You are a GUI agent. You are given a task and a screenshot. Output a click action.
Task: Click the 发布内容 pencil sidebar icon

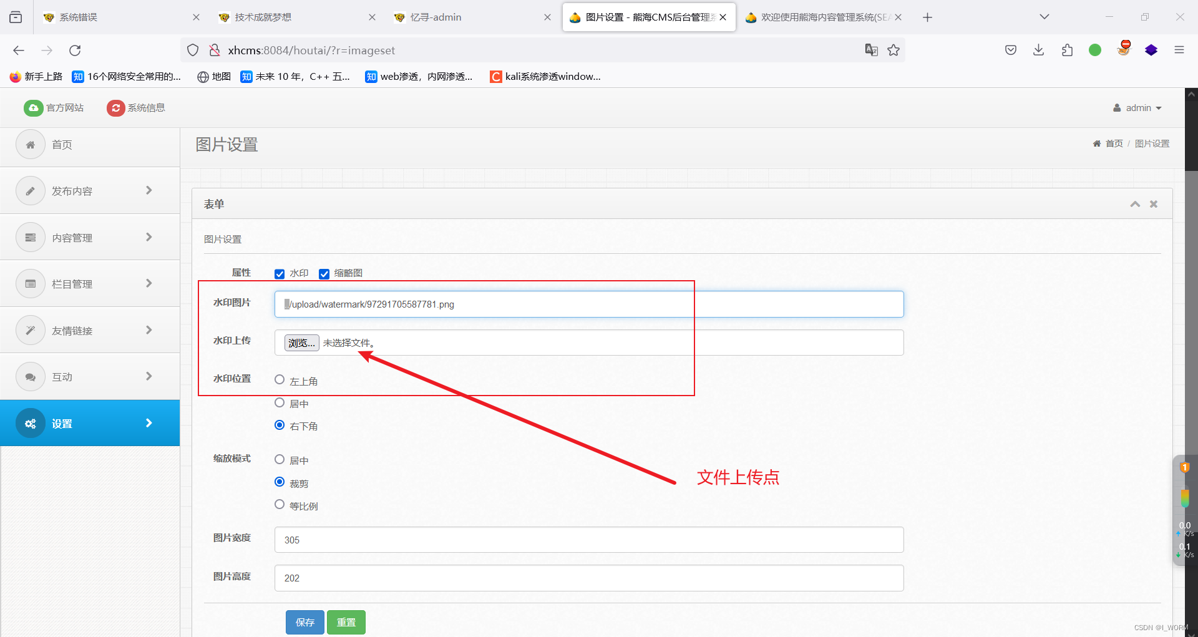[31, 191]
